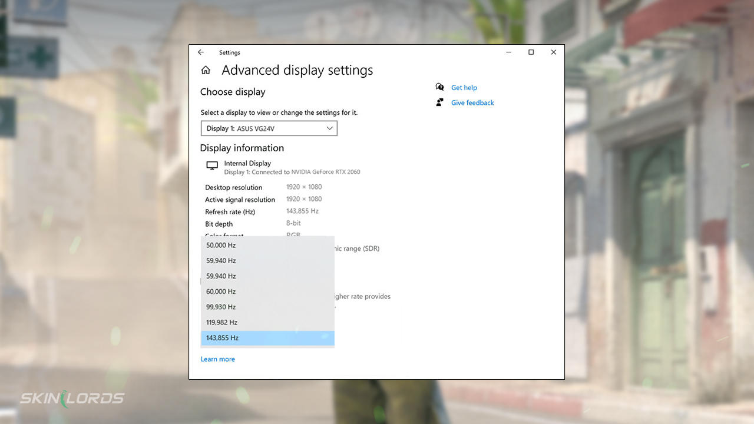Click the Advanced display settings title

(x=297, y=70)
